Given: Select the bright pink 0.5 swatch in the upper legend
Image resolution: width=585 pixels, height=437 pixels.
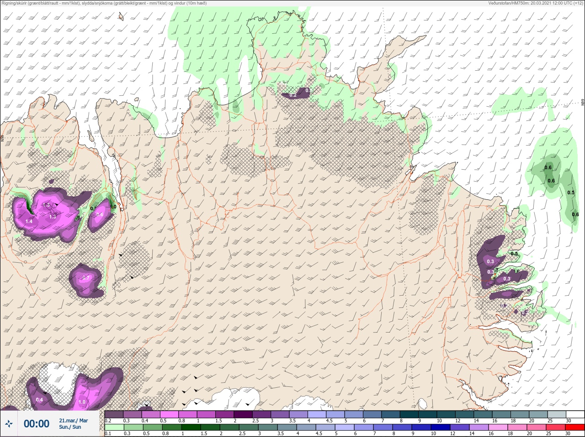Looking at the screenshot, I should tap(169, 414).
